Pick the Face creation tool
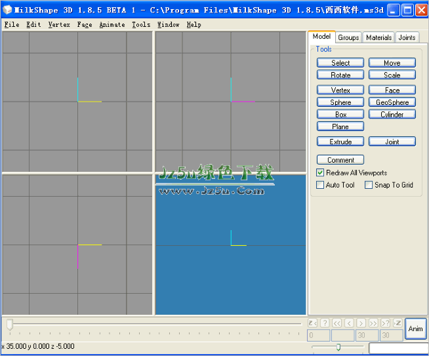This screenshot has width=429, height=356. tap(392, 90)
